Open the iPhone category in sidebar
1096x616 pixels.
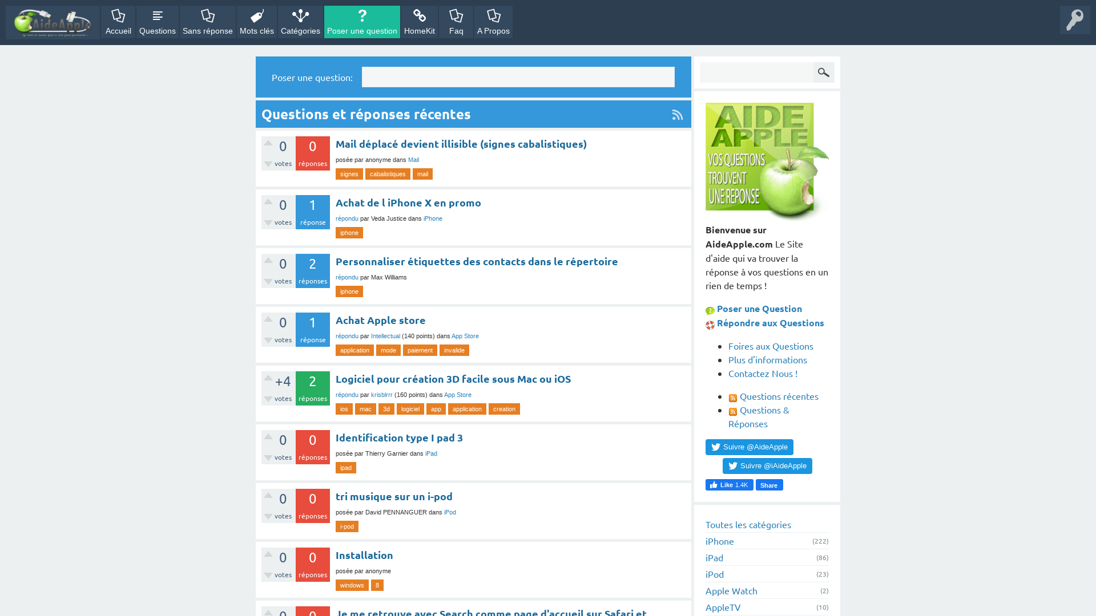click(720, 541)
